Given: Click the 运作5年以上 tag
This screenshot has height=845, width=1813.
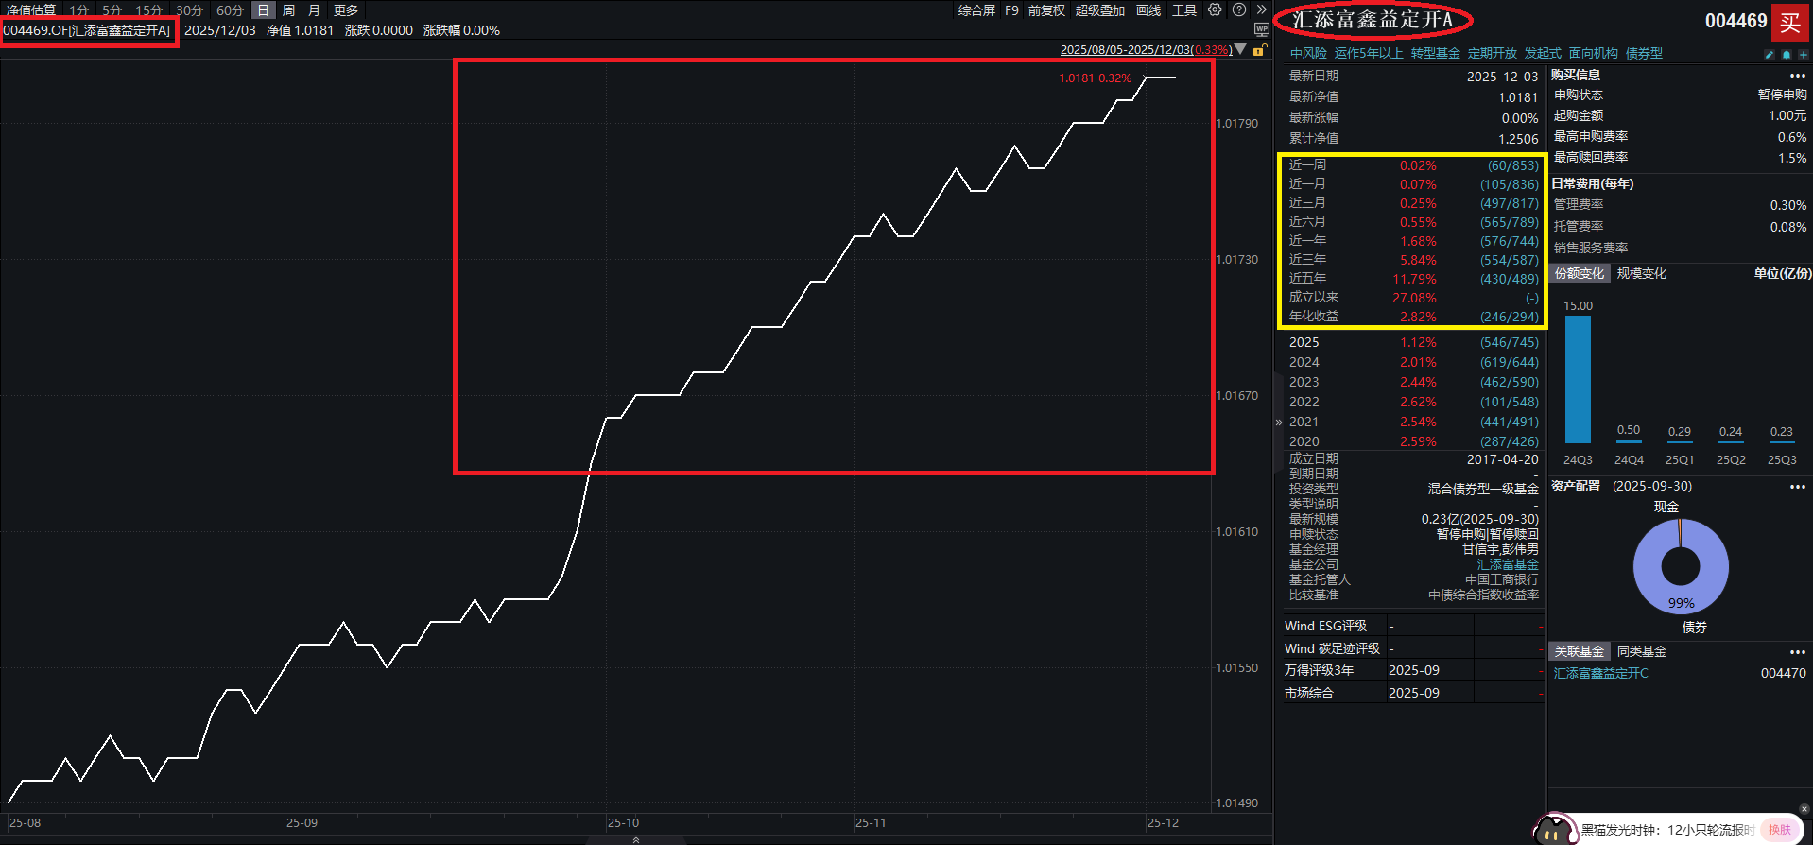Looking at the screenshot, I should 1369,53.
